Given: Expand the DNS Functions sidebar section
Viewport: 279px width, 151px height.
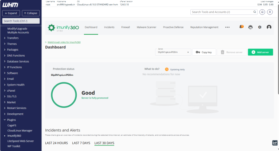Looking at the screenshot, I should click(x=16, y=55).
